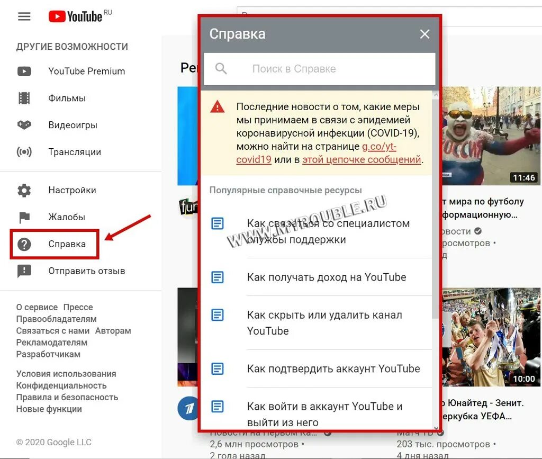The width and height of the screenshot is (542, 459).
Task: Click the 'Авторам' footer link
Action: [113, 331]
